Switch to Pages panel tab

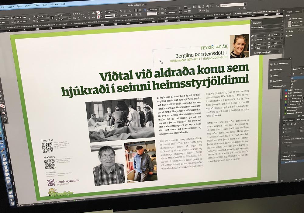[289, 12]
